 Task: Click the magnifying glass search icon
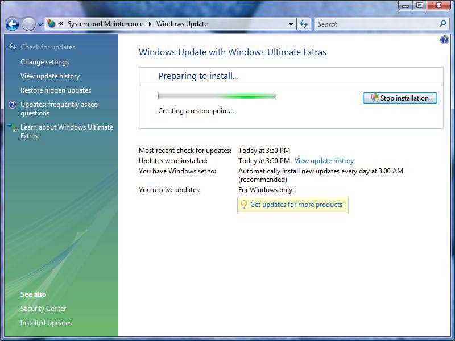click(442, 24)
